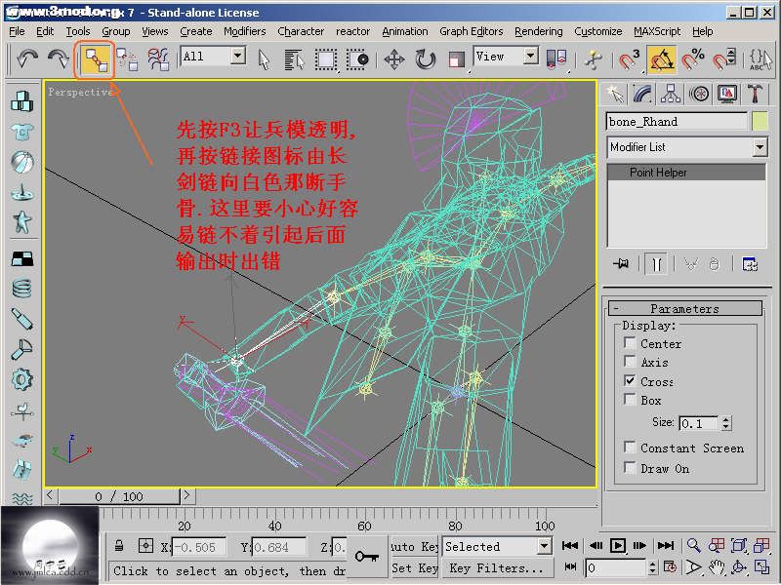Open the Modifiers menu
The image size is (781, 585).
244,31
